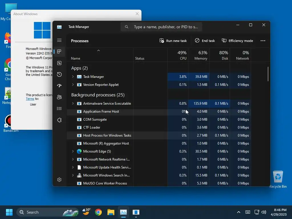The width and height of the screenshot is (292, 219).
Task: Expand Task Manager app row
Action: [x=73, y=76]
